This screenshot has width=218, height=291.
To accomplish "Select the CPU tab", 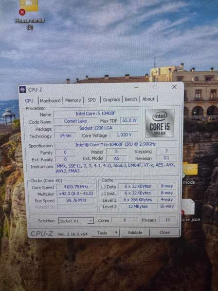I will (x=29, y=100).
